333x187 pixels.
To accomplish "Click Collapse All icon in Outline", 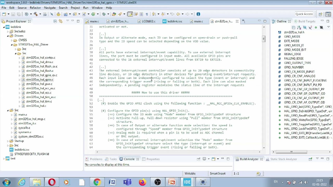I will point(293,28).
